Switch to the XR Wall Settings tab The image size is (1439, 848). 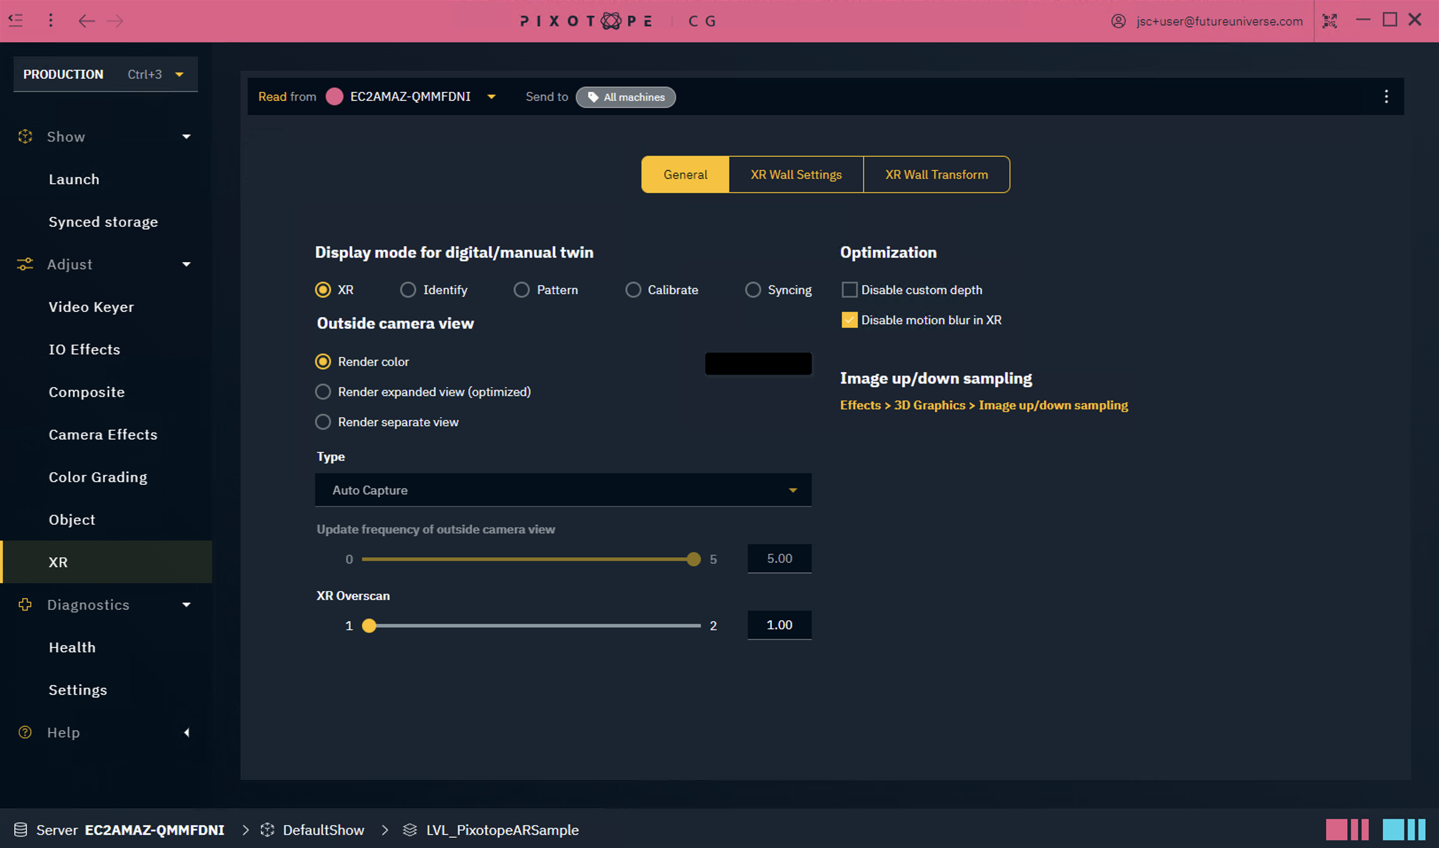pyautogui.click(x=796, y=174)
